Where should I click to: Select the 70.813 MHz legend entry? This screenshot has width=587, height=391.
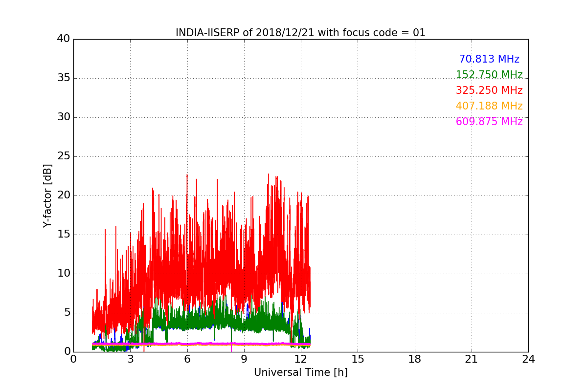click(x=489, y=59)
